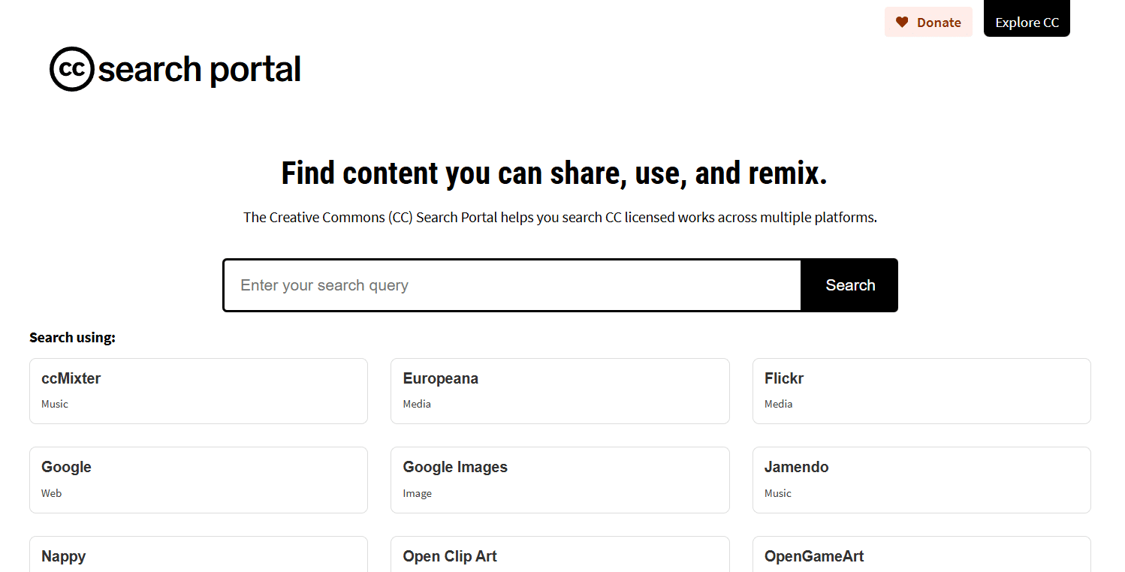1125x572 pixels.
Task: Choose the Open Clip Art card
Action: 560,555
